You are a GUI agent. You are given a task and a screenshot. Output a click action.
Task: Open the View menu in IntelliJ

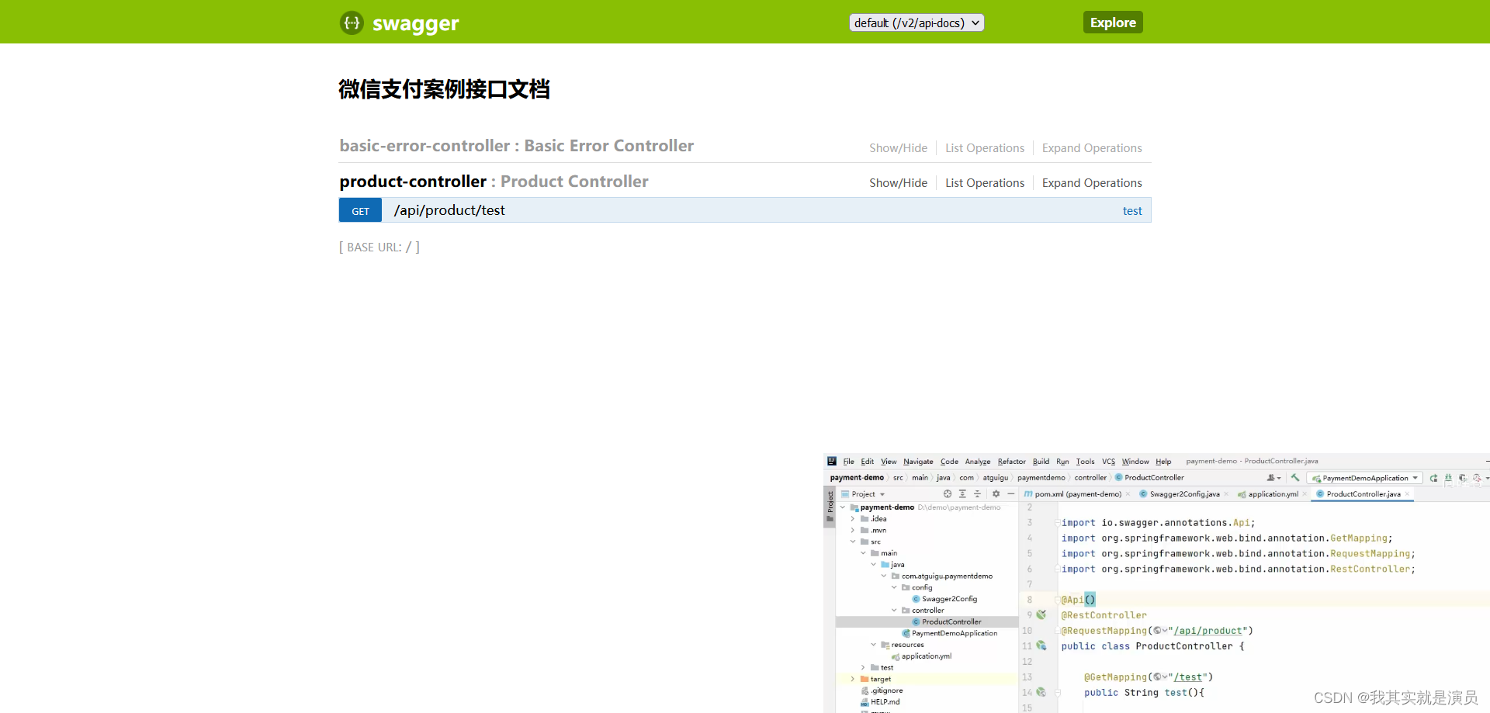point(889,462)
